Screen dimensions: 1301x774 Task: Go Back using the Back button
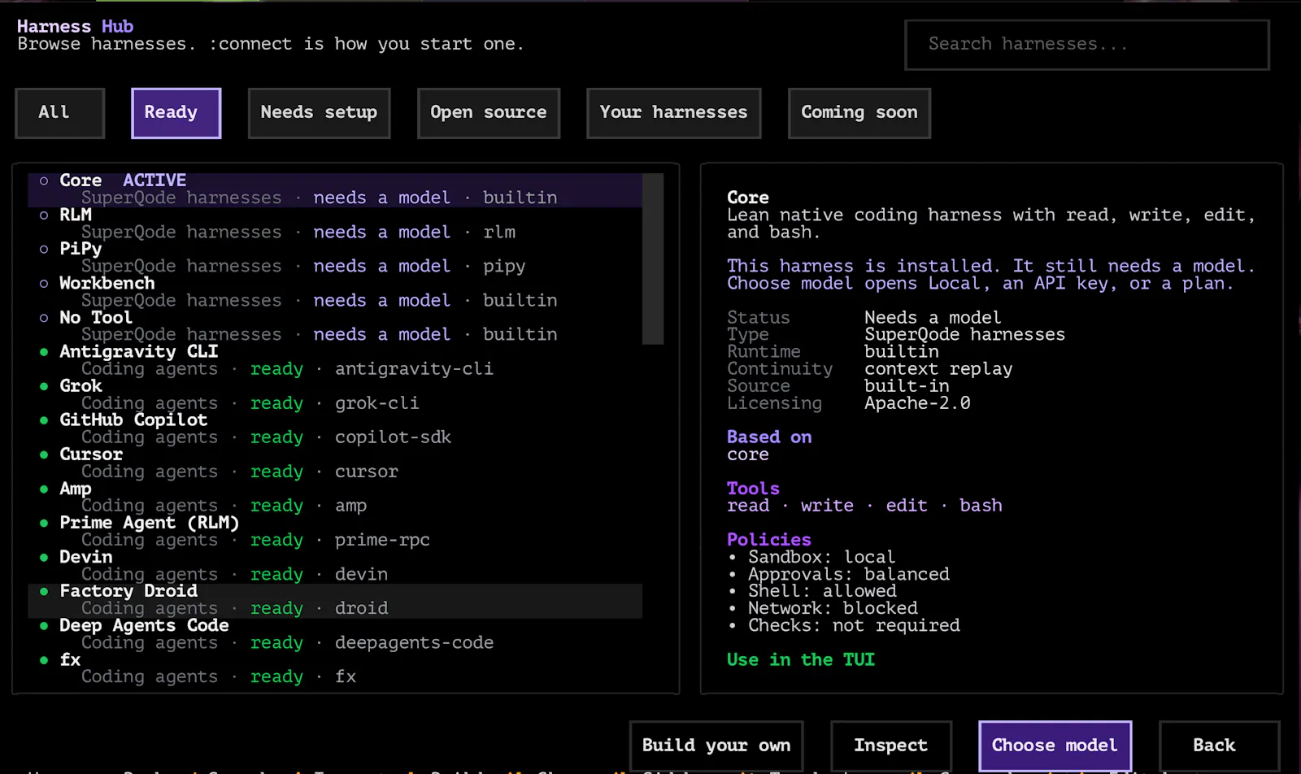(x=1219, y=746)
